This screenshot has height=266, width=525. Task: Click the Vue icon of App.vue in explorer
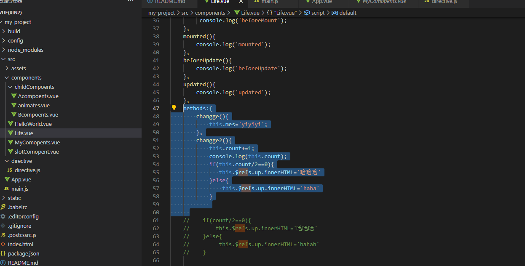click(x=7, y=179)
